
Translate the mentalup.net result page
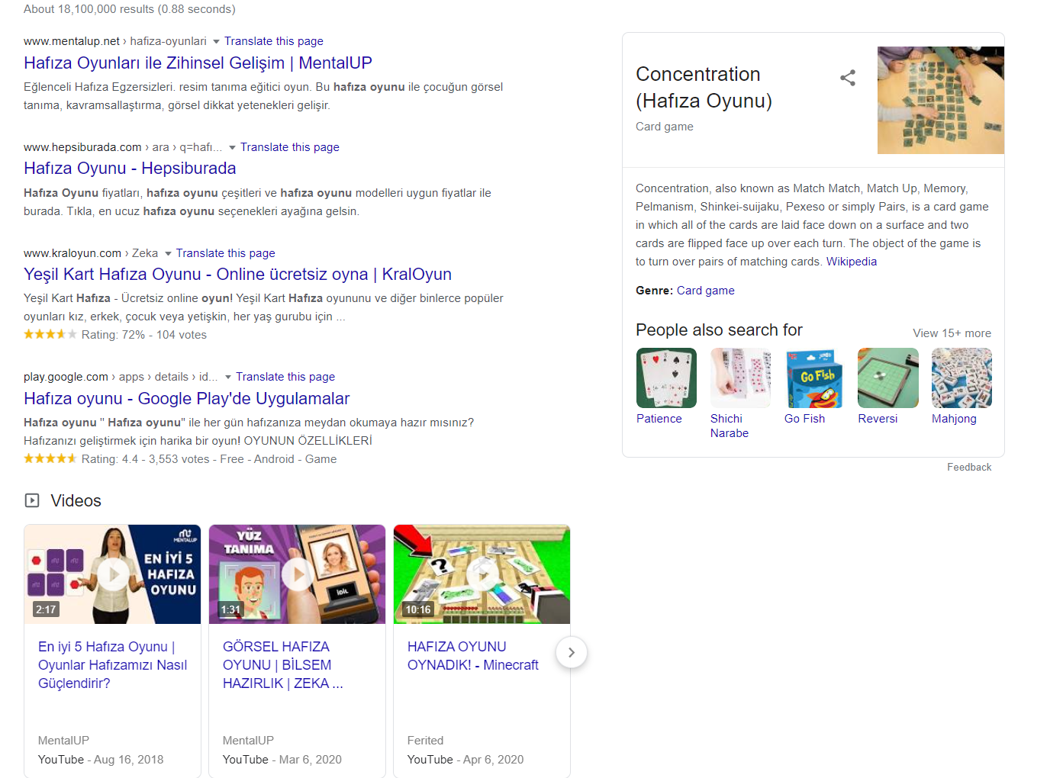coord(273,41)
